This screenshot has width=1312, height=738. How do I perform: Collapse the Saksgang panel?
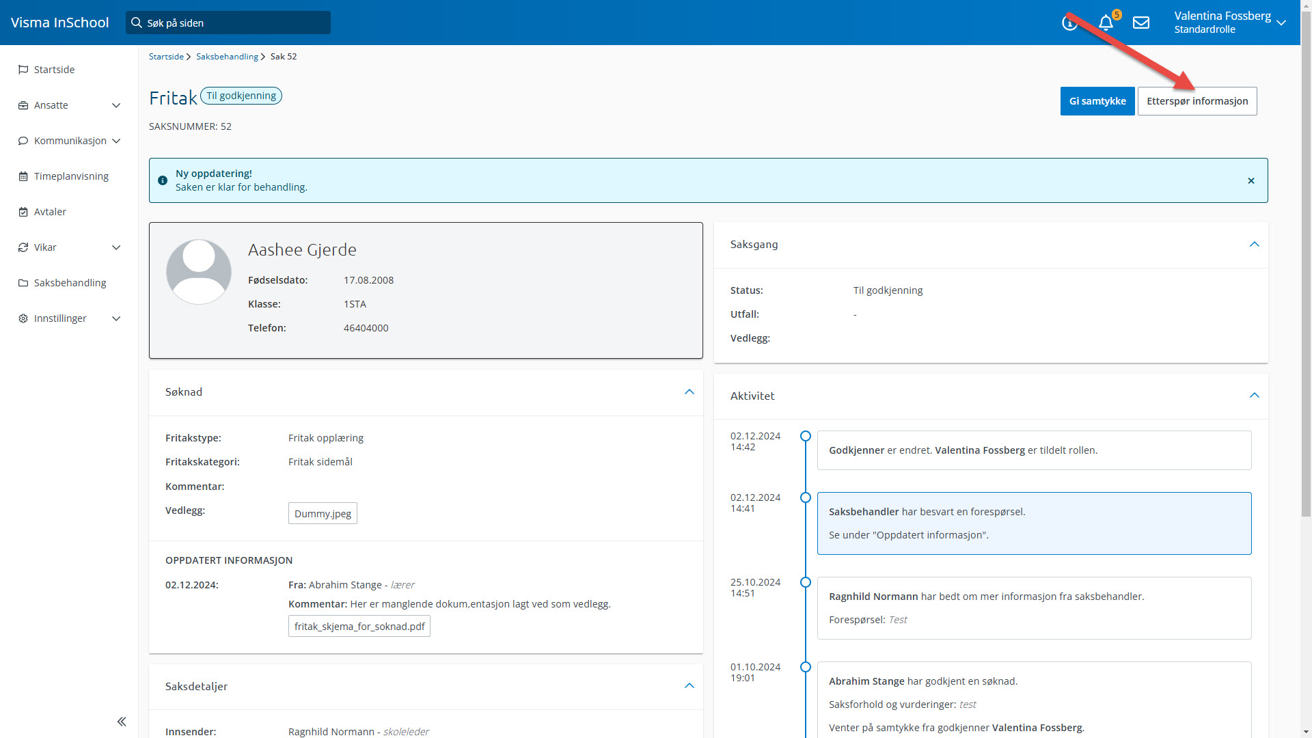1254,245
